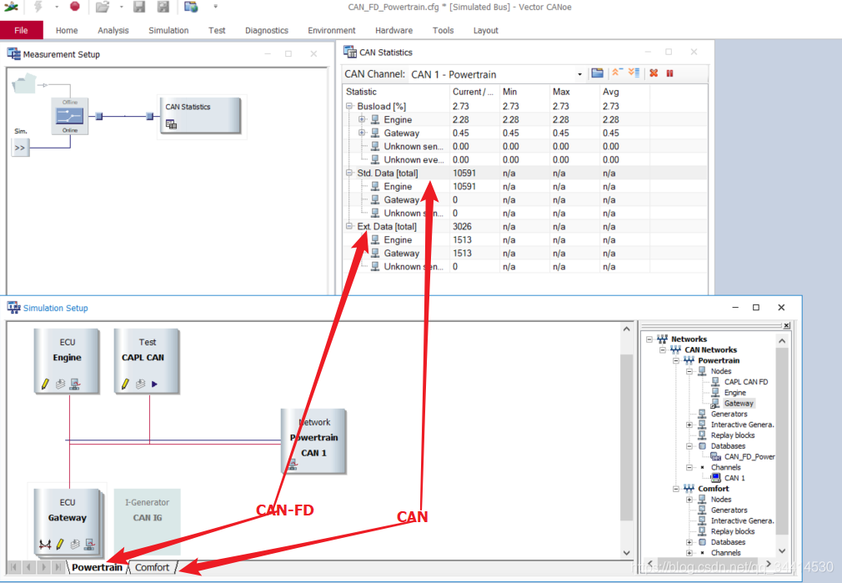The width and height of the screenshot is (842, 583).
Task: Click the Engine node simulation state icon
Action: (75, 384)
